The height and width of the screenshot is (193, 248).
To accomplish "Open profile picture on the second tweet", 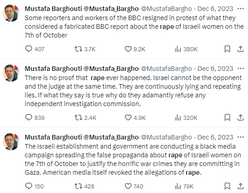I will tap(11, 73).
